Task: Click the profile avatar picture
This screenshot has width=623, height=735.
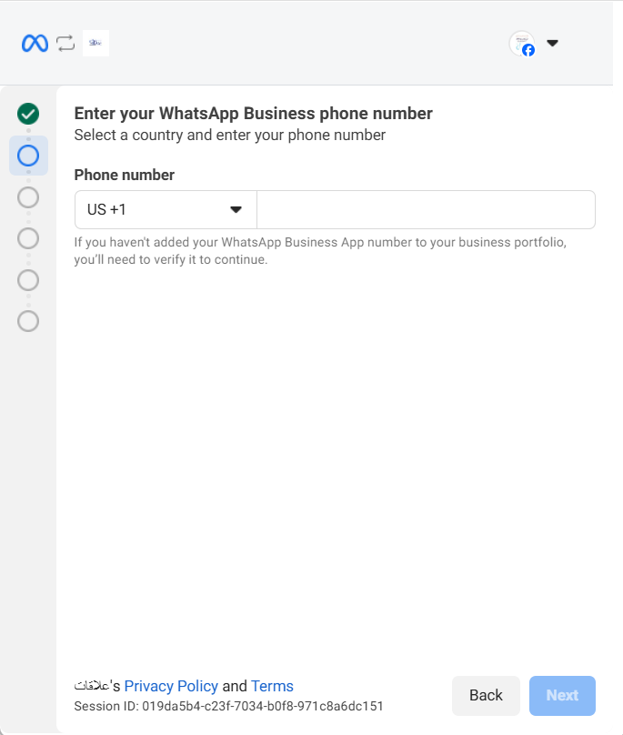Action: 520,42
